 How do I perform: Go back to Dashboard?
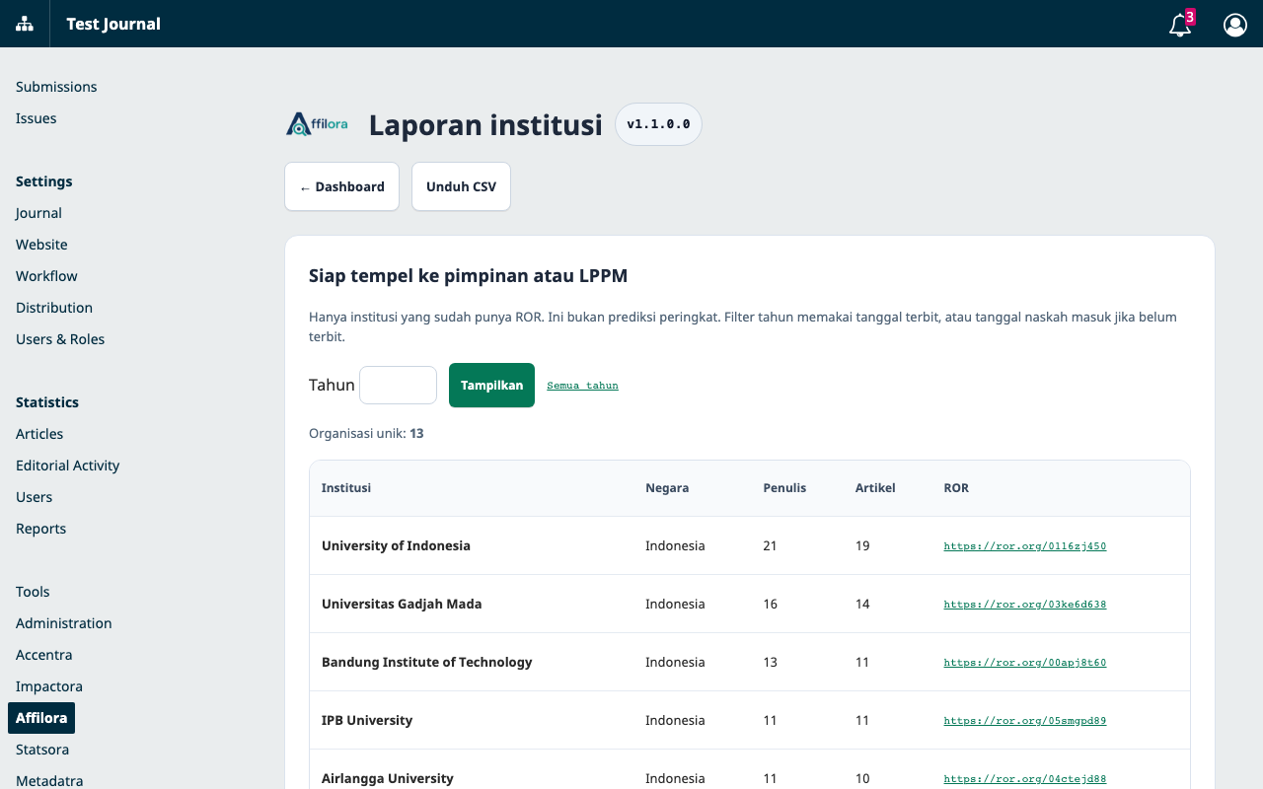(341, 186)
